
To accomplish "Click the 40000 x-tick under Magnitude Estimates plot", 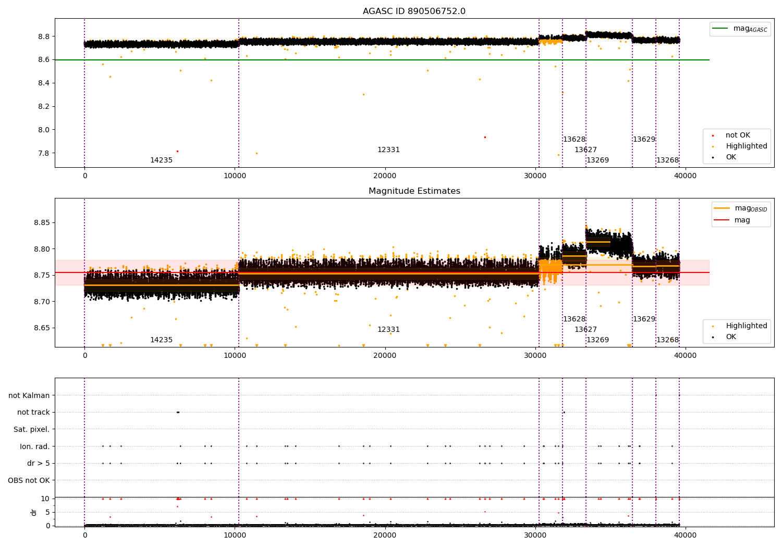I will [x=685, y=355].
